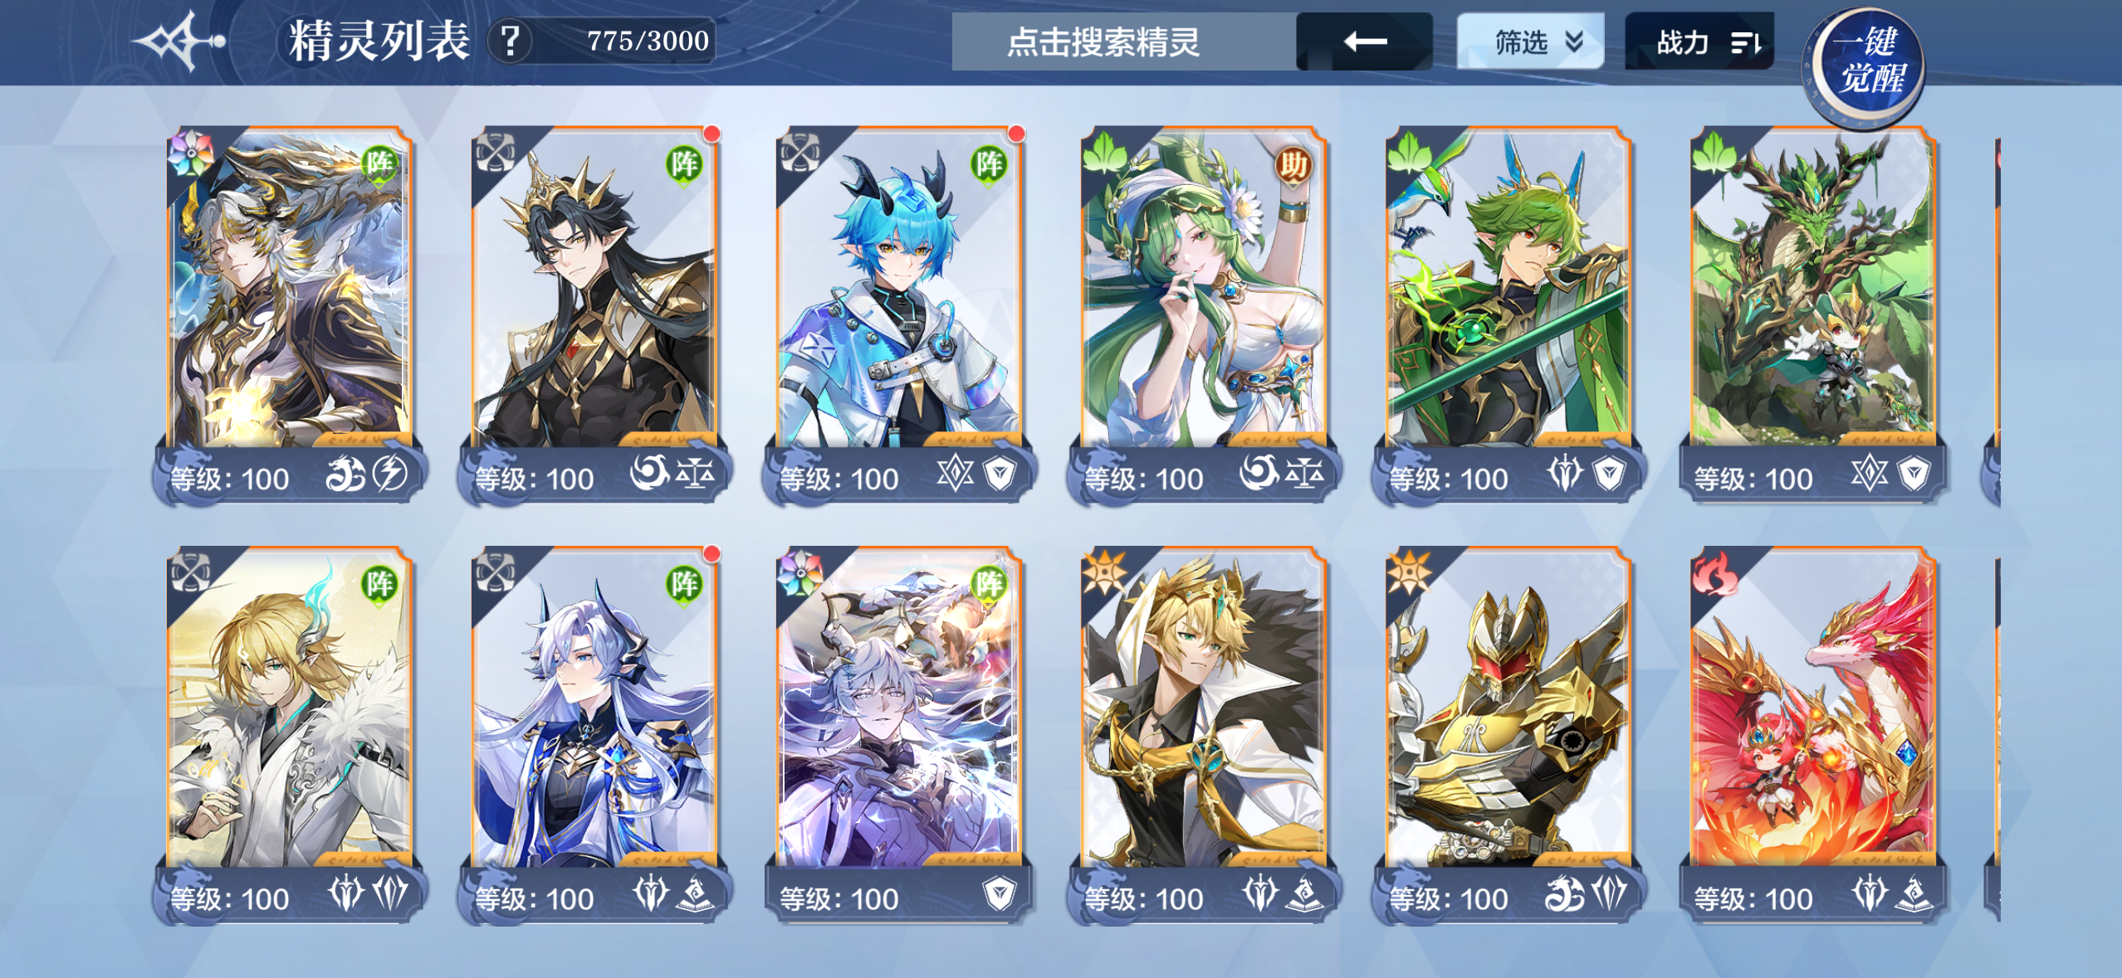Click the shield icon on blue-haired horned card

click(x=1000, y=475)
